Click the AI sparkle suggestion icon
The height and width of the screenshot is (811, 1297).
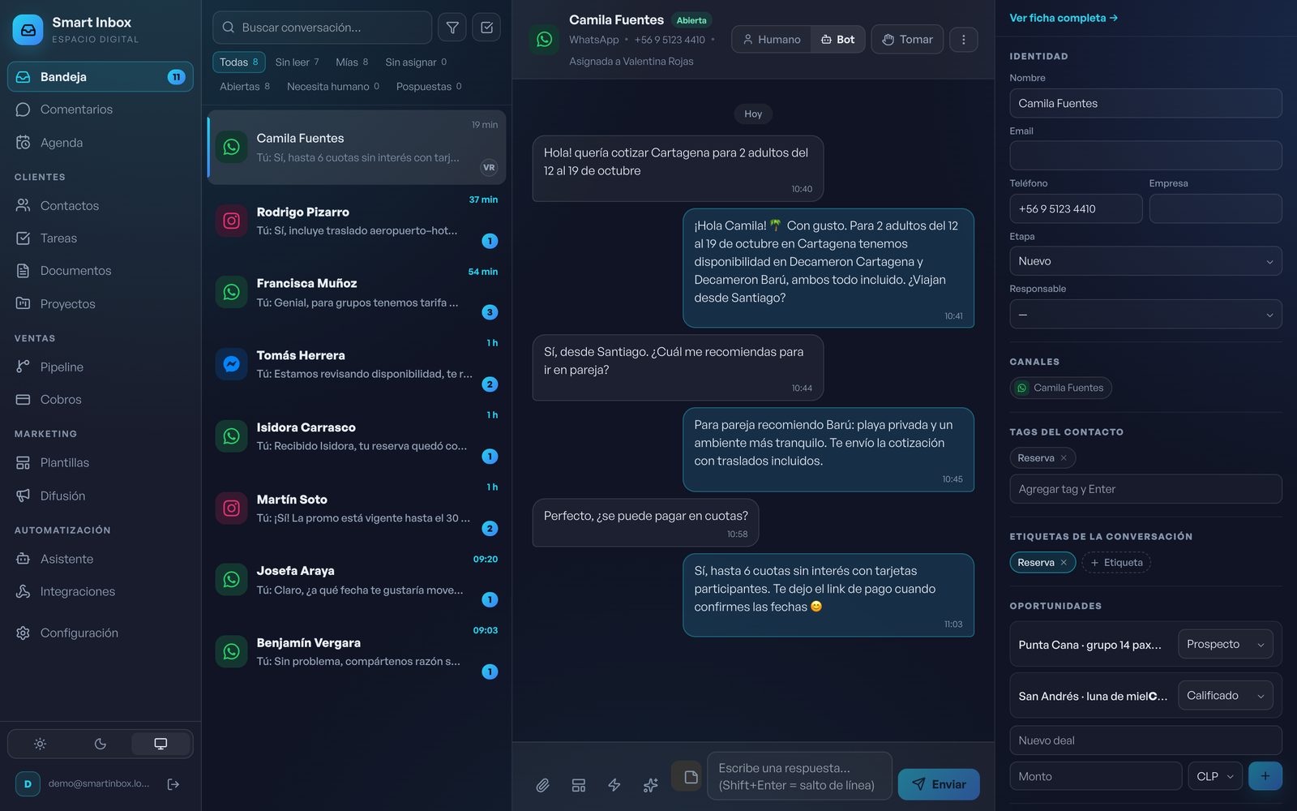point(650,785)
